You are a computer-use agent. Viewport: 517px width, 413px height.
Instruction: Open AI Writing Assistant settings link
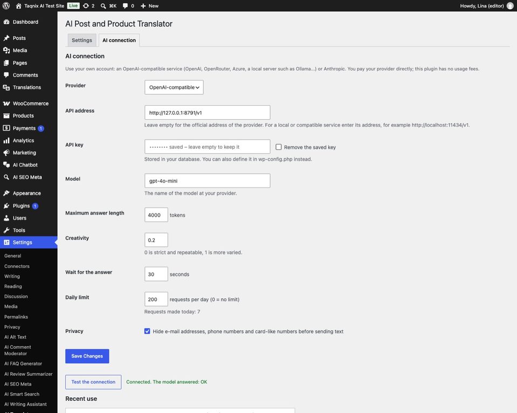[25, 404]
